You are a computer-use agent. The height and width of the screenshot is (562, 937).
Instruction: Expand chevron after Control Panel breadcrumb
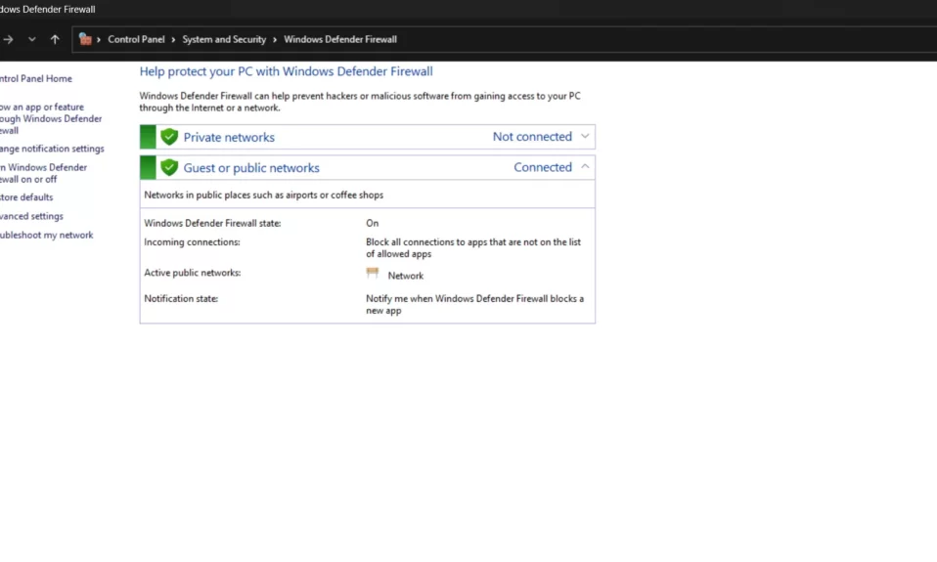click(173, 40)
